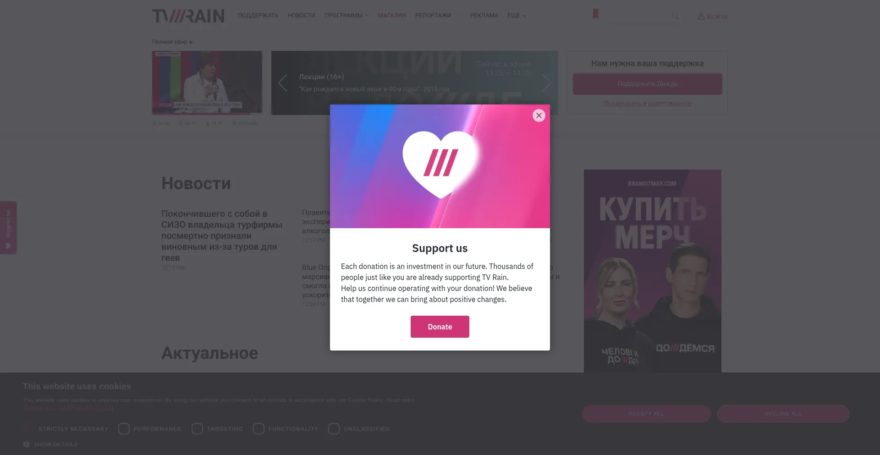Check the Targeting cookies checkbox

click(x=197, y=429)
